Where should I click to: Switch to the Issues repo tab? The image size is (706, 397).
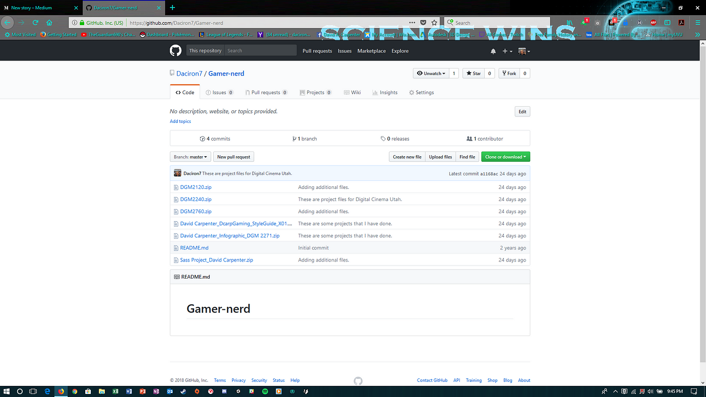[x=219, y=93]
